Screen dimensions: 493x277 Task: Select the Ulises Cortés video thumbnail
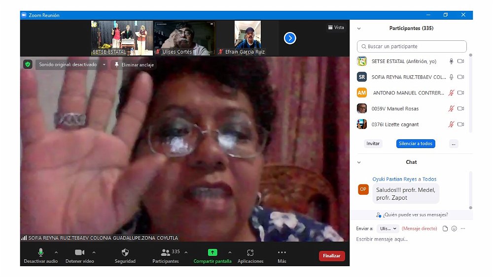tap(184, 38)
